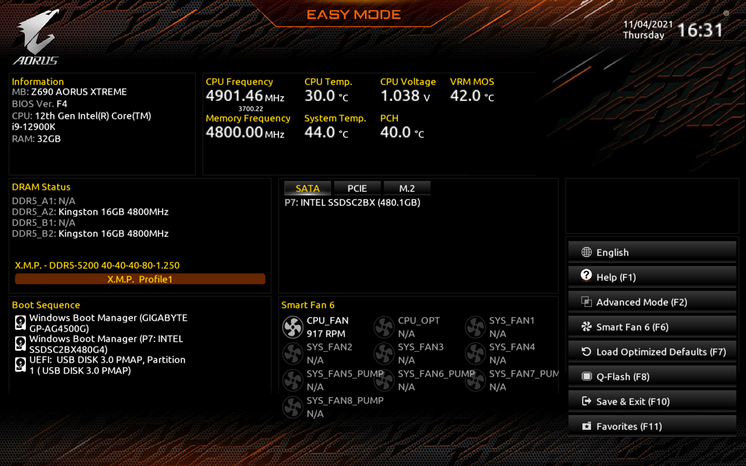Toggle X.M.P. Profile1 bar
Viewport: 746px width, 466px height.
(140, 279)
